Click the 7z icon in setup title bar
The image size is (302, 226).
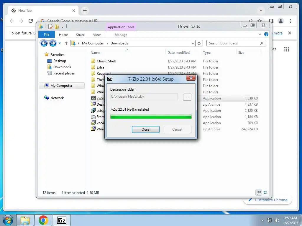click(110, 79)
